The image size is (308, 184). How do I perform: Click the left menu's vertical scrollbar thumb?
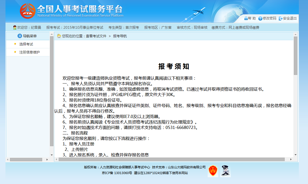[52, 91]
